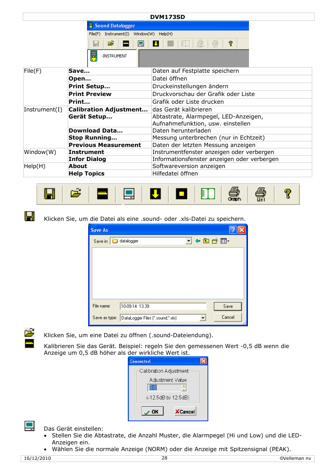Click the open folder icon beside description text

coord(29,332)
